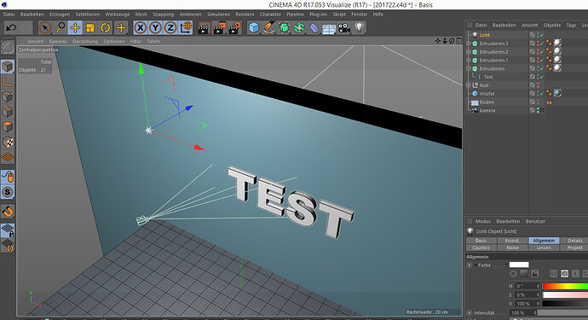Image resolution: width=588 pixels, height=320 pixels.
Task: Click the Viewport Solo S icon
Action: click(x=8, y=192)
